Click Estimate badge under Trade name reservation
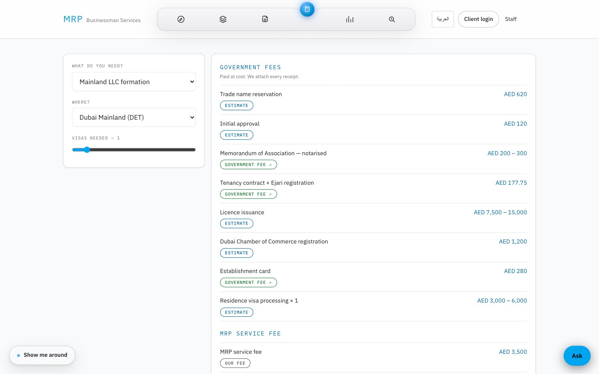Viewport: 599px width, 374px height. click(x=237, y=105)
